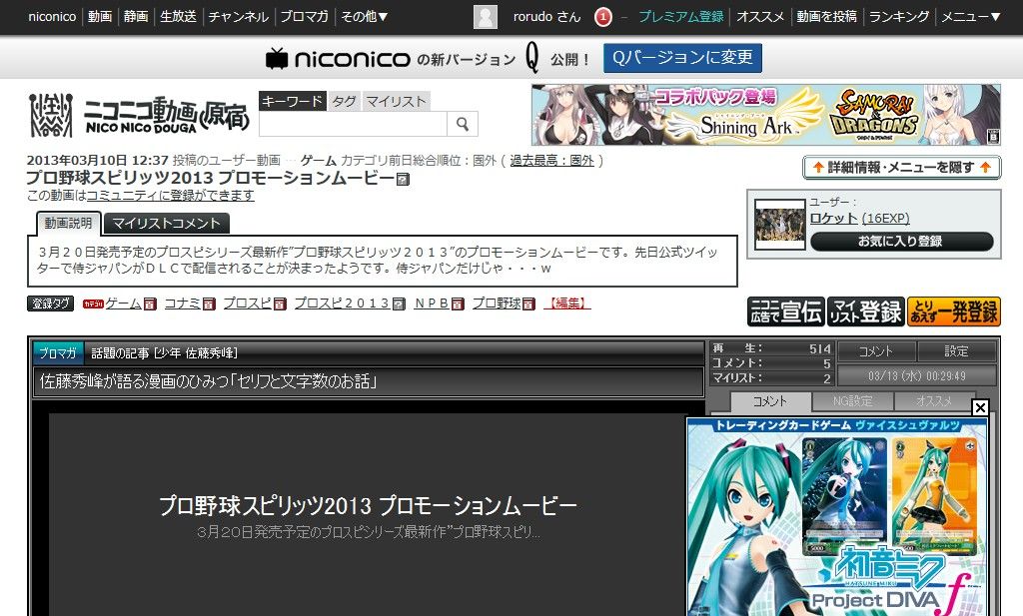
Task: Go to niconico home link
Action: (x=52, y=17)
